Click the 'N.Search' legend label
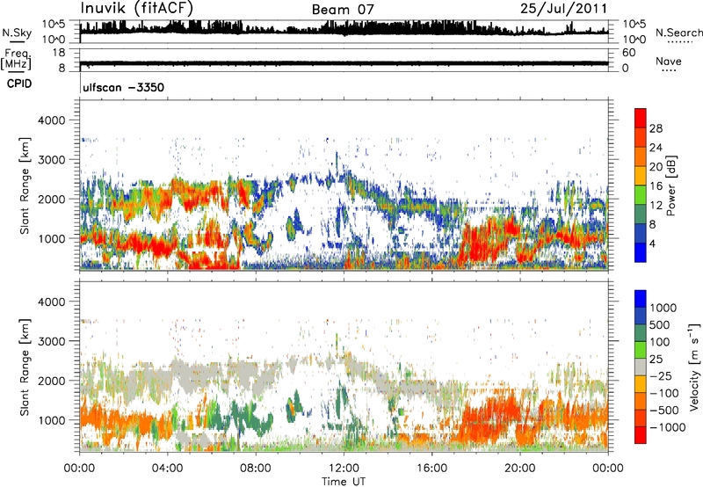 (x=678, y=33)
